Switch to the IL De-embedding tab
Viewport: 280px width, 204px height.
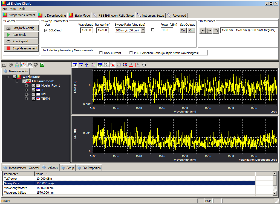click(52, 15)
